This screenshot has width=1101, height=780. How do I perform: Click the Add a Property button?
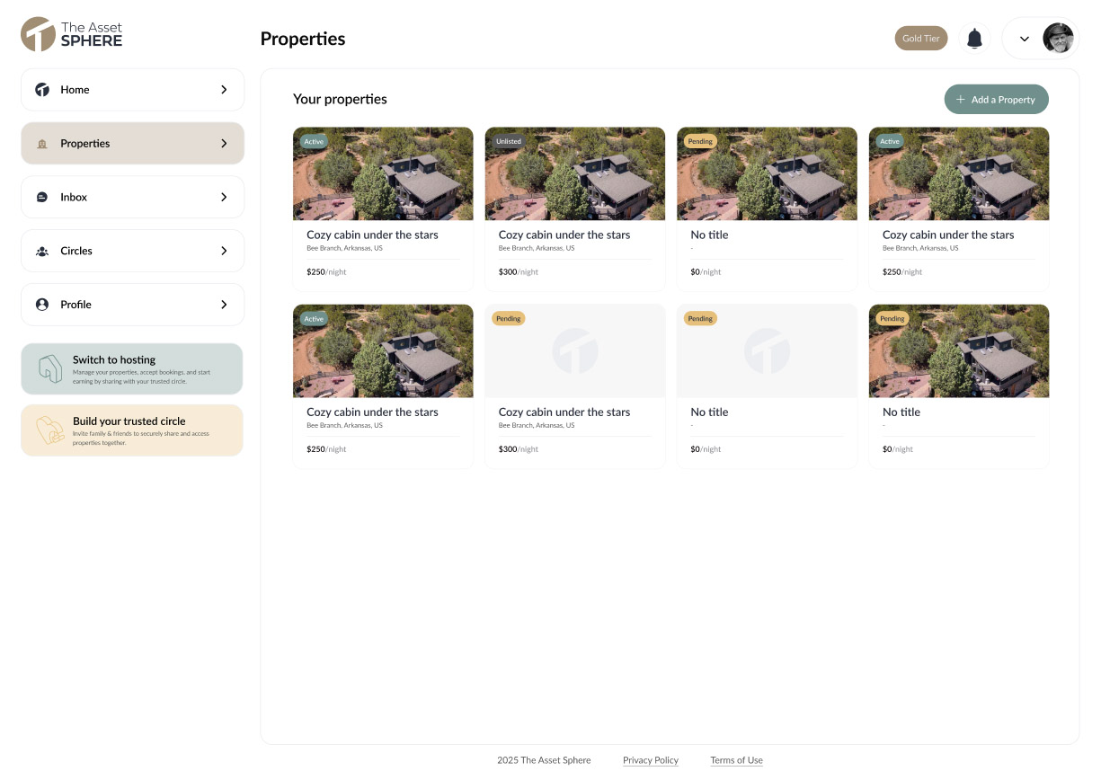996,100
